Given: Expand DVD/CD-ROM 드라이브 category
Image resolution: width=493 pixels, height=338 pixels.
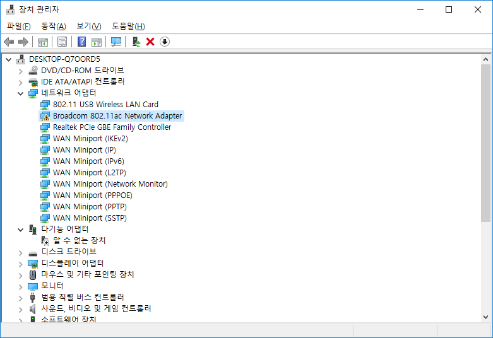Looking at the screenshot, I should click(x=20, y=71).
